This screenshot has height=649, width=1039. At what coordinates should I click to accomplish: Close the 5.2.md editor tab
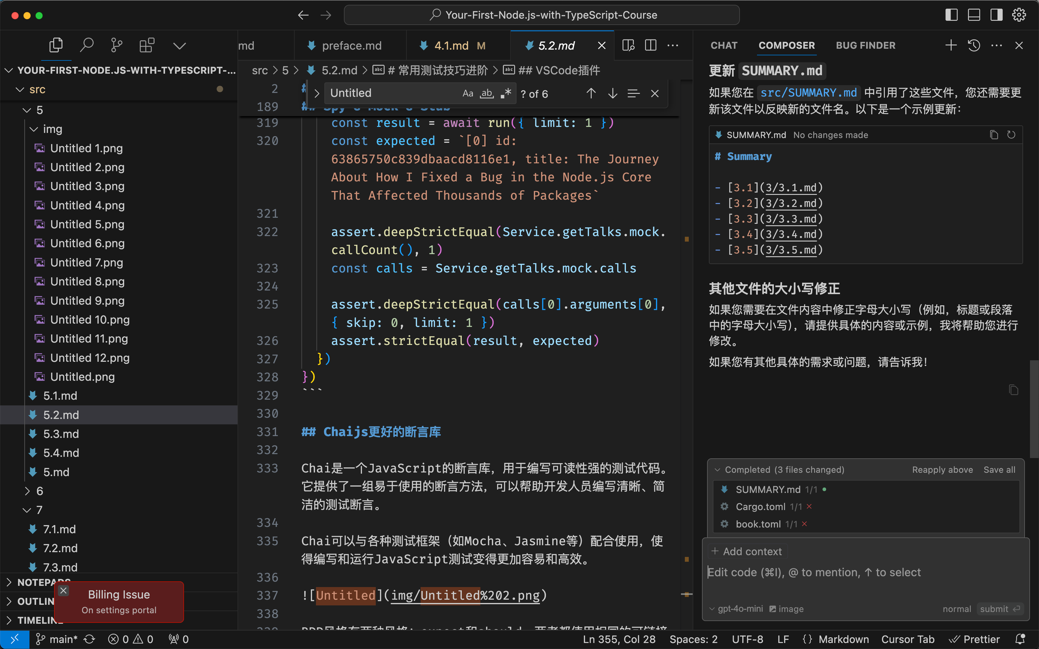(602, 45)
